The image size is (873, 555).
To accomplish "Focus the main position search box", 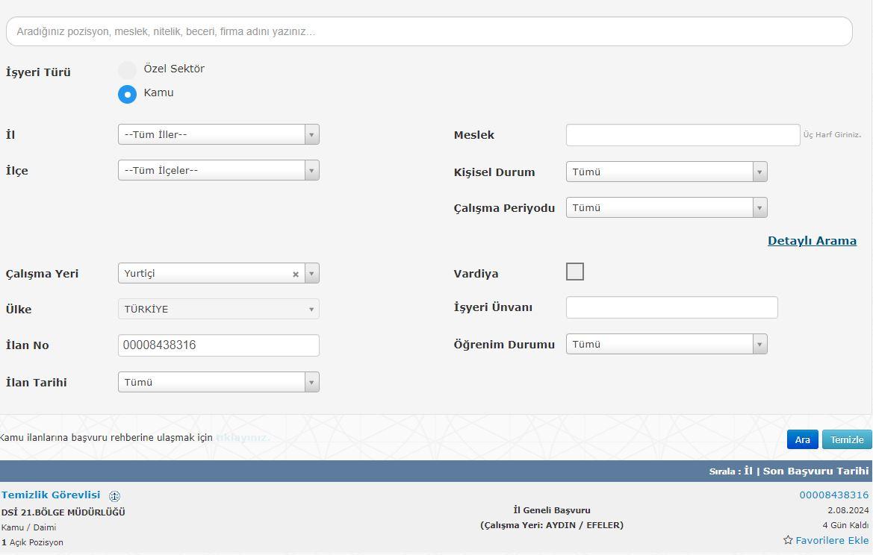I will click(x=429, y=31).
